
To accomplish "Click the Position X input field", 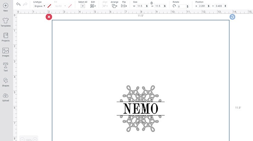I will pyautogui.click(x=203, y=6).
